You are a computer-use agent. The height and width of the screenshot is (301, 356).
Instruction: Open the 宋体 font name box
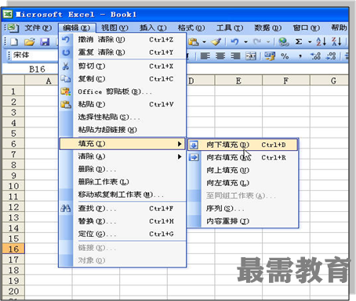click(35, 55)
